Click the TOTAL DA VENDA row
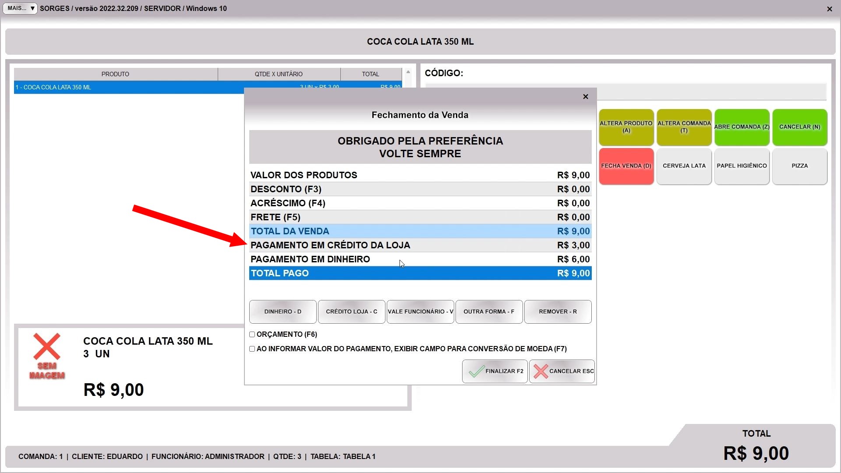841x473 pixels. coord(420,231)
